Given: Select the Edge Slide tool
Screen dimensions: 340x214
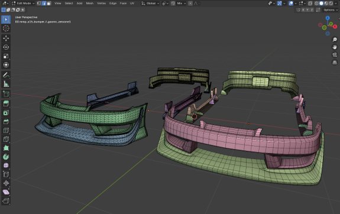Looking at the screenshot, I should click(x=6, y=174).
